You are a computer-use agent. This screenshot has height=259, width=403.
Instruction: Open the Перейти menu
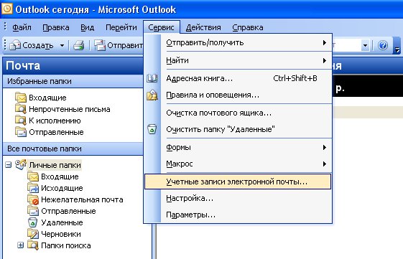pyautogui.click(x=121, y=27)
